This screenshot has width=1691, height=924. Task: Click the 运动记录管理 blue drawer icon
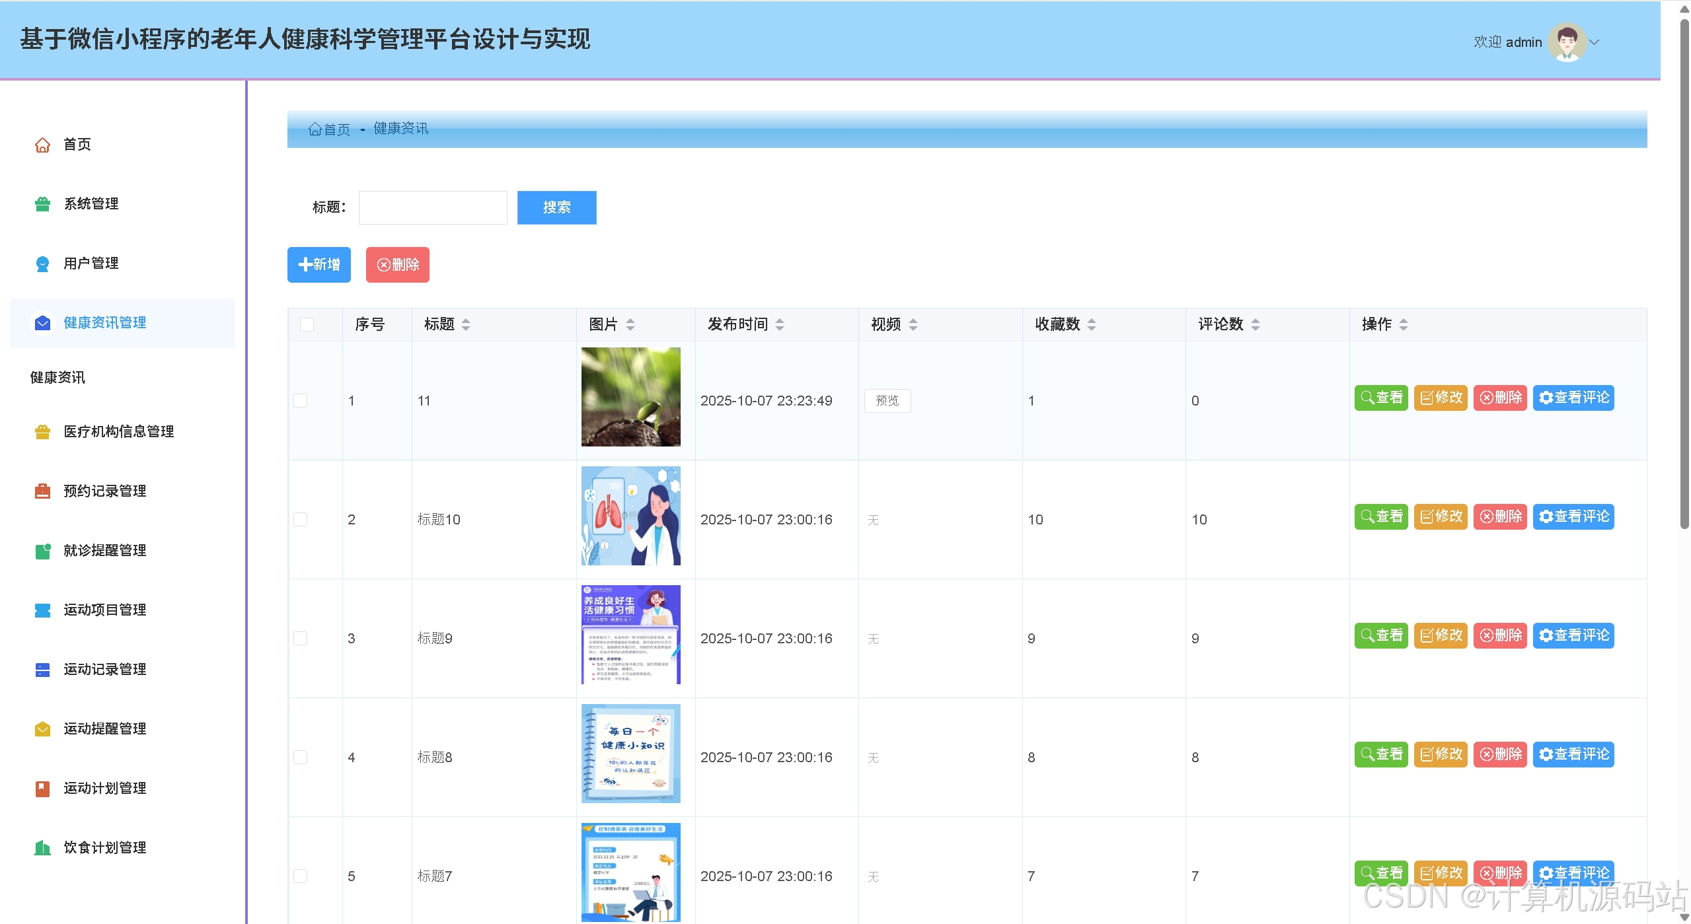[x=42, y=670]
